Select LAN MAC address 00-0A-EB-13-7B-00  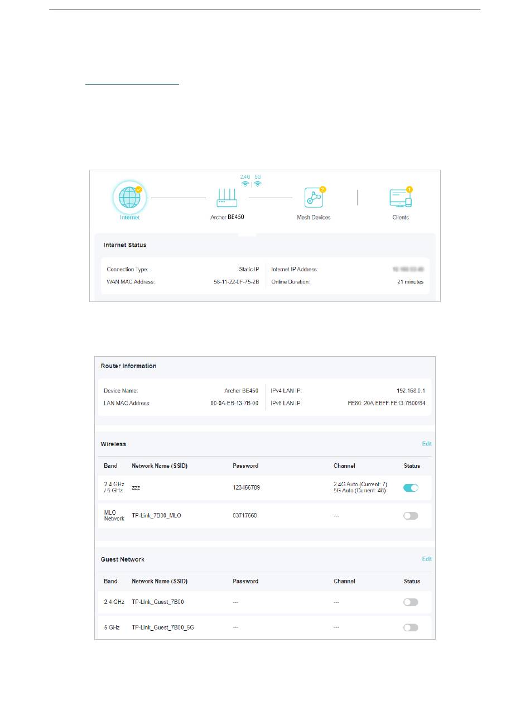coord(234,404)
